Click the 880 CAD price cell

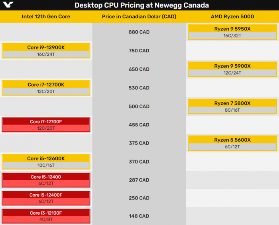tap(139, 32)
